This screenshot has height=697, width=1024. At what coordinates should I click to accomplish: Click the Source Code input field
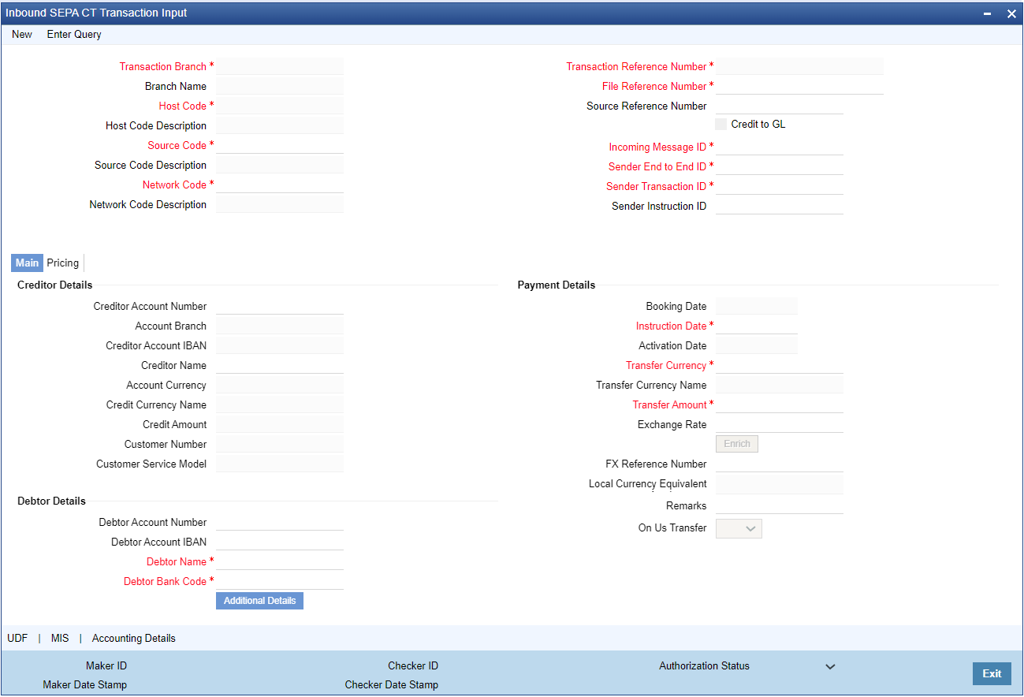[x=280, y=145]
